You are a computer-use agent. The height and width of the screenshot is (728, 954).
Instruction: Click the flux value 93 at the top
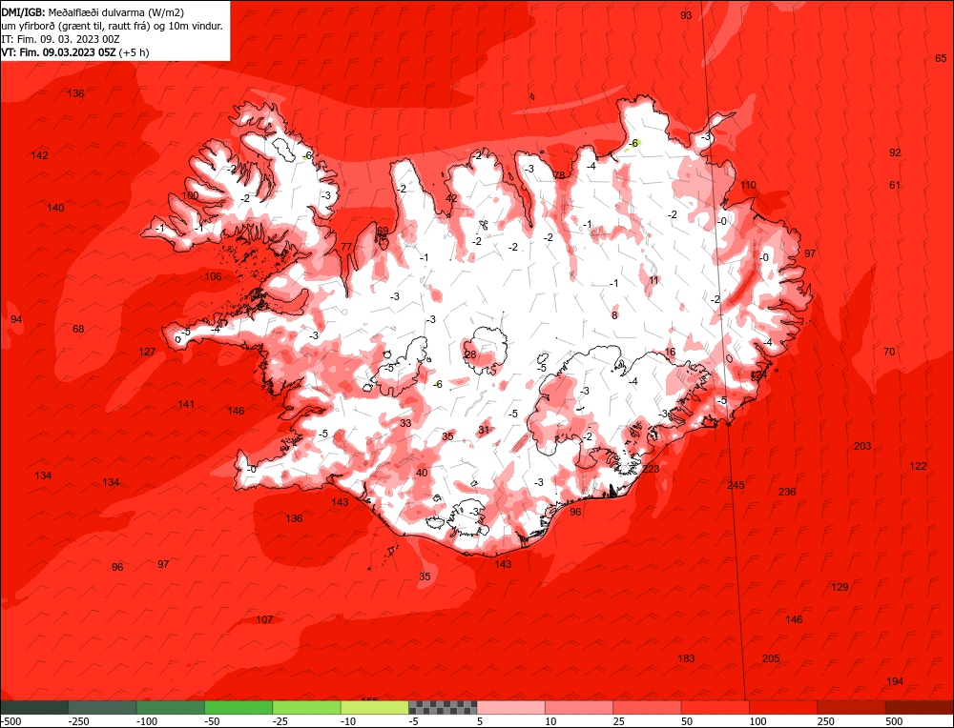(686, 16)
